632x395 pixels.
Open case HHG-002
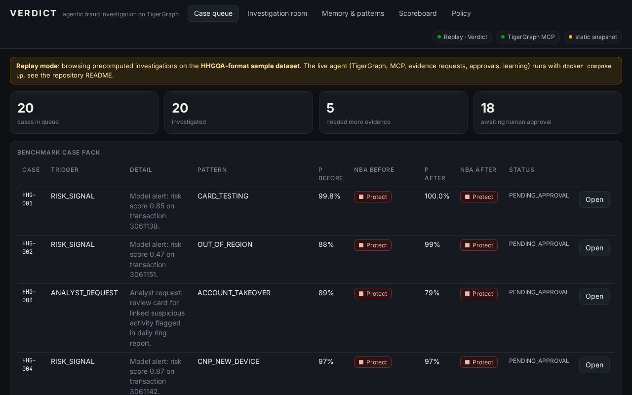coord(594,248)
